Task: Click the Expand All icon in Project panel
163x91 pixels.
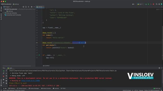Action: [x=26, y=7]
